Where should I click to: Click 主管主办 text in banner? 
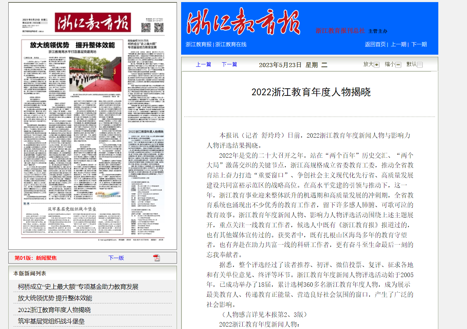(x=378, y=31)
